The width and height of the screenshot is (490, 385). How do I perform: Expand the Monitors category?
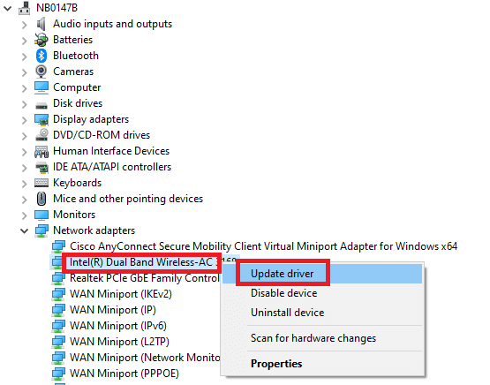(x=25, y=215)
